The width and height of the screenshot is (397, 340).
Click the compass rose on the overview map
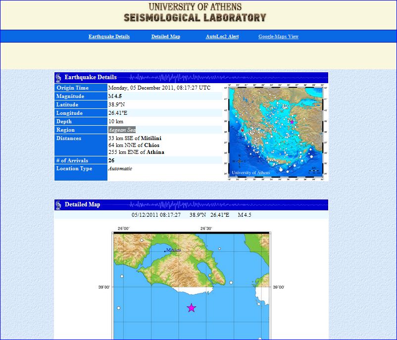click(x=240, y=161)
